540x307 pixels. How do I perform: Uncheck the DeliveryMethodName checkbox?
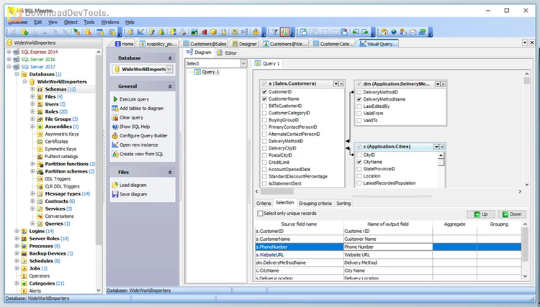(359, 99)
